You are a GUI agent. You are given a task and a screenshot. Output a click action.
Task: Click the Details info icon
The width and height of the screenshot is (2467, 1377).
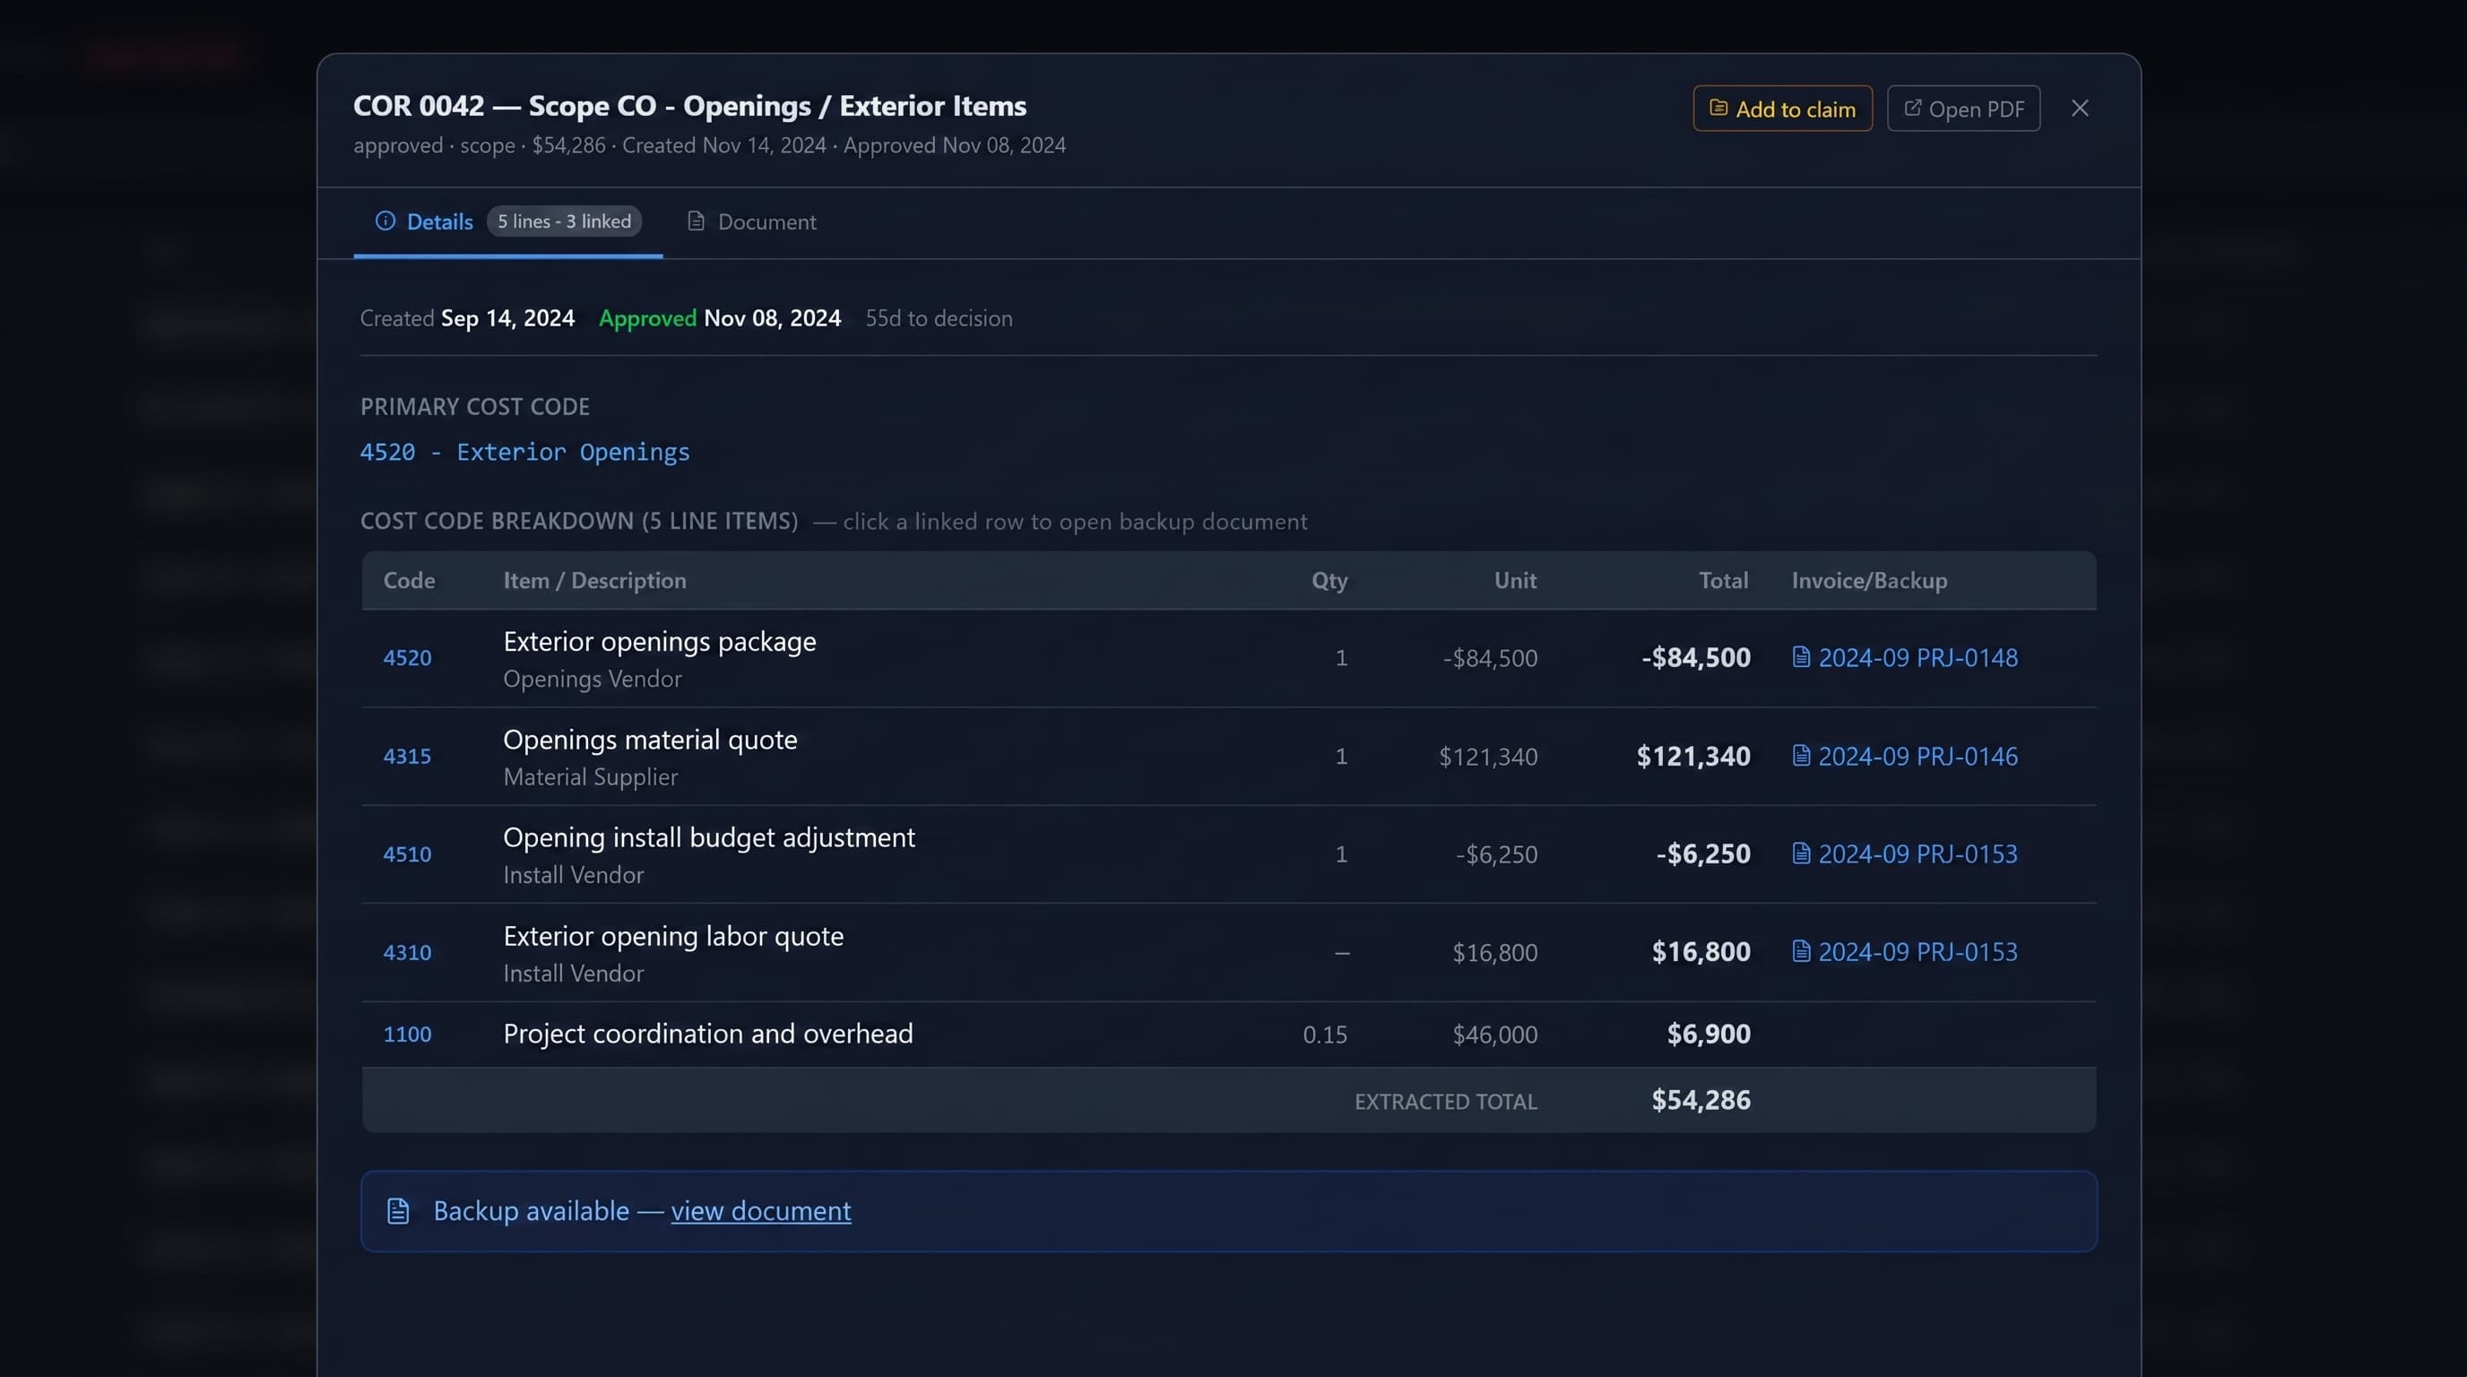(x=385, y=221)
